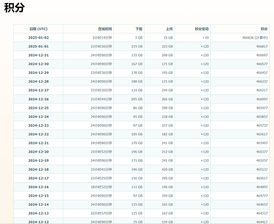Click the 359 GB upload value
The image size is (274, 224).
[x=167, y=196]
